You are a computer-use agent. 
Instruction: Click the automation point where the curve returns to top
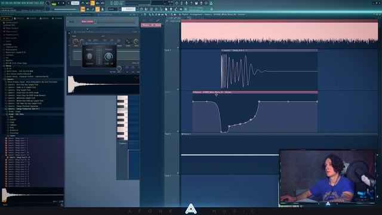point(259,102)
